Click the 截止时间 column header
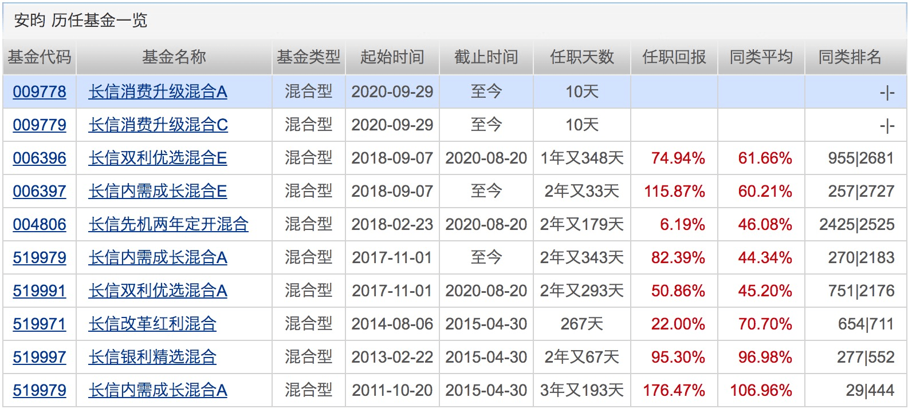The width and height of the screenshot is (912, 413). point(486,57)
